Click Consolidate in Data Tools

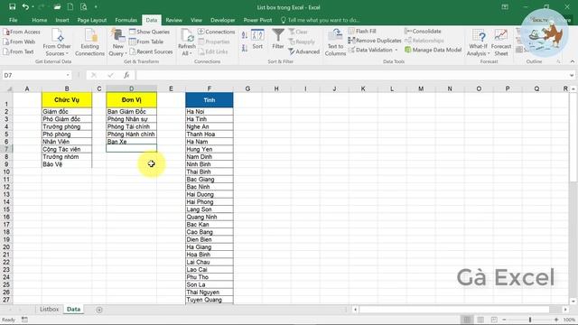click(423, 32)
